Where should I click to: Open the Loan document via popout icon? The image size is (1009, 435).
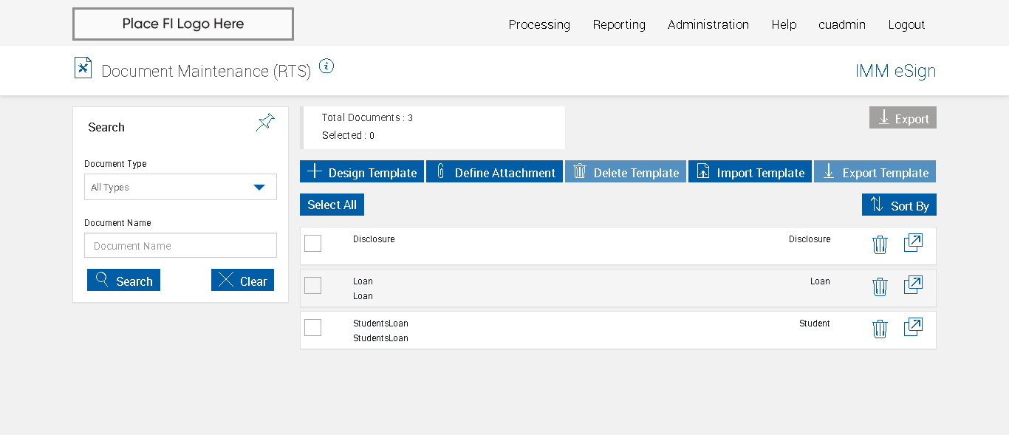(913, 285)
